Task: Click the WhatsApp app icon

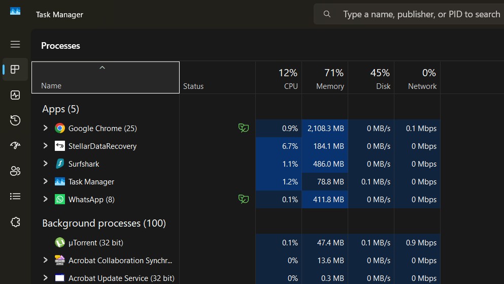Action: coord(60,200)
